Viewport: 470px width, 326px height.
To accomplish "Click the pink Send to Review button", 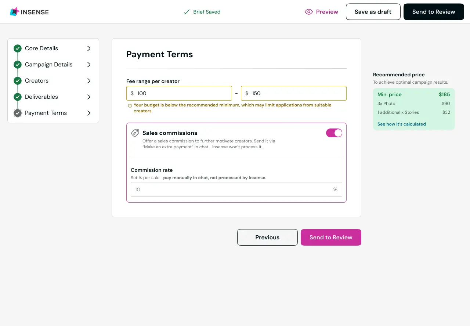I will [330, 237].
